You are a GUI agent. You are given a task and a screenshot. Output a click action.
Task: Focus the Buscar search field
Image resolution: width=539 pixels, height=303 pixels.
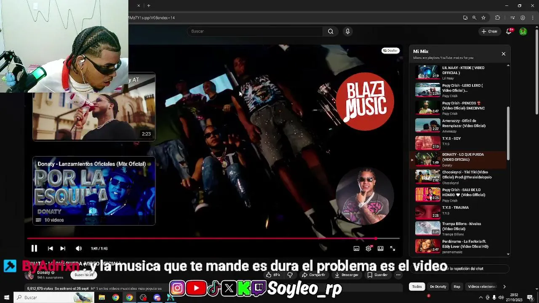255,31
